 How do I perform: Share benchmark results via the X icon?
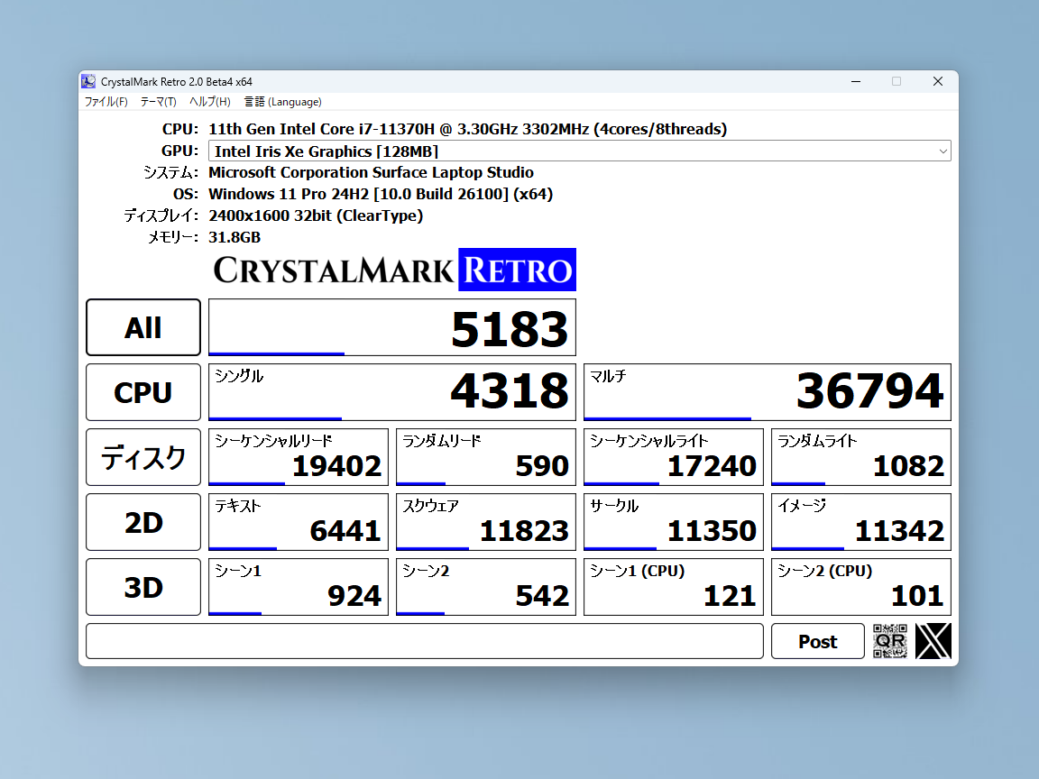pos(933,641)
